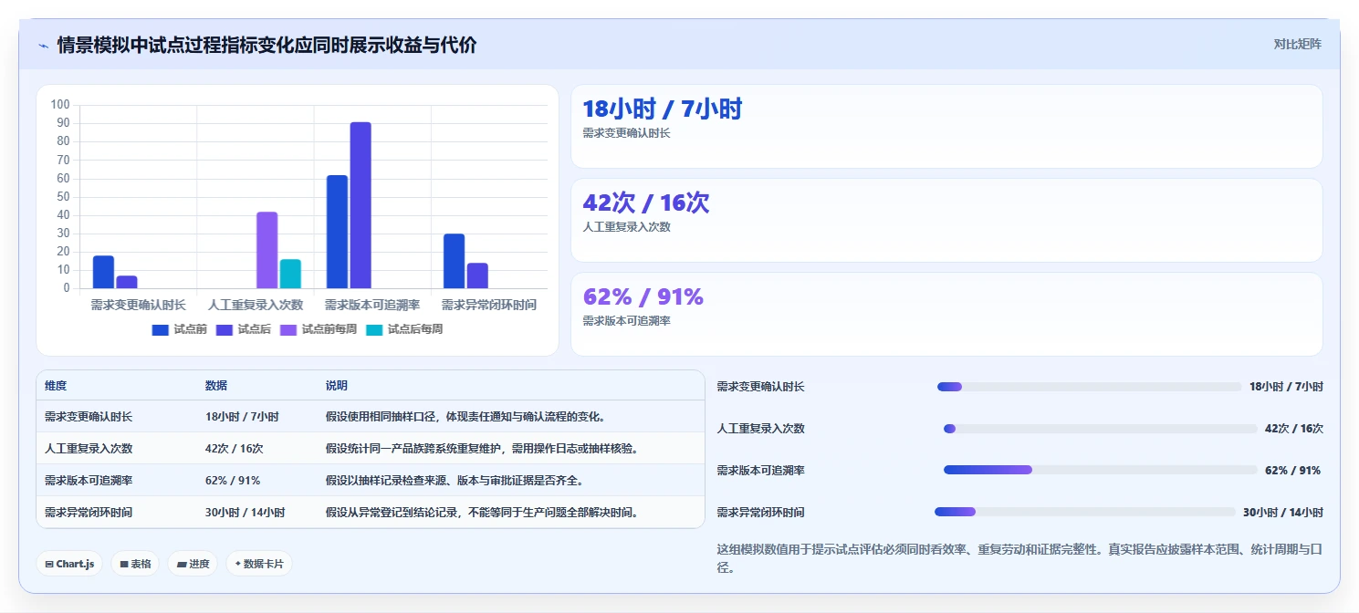Click the description starting 假设使用相同抽样口径
The image size is (1359, 613).
pyautogui.click(x=466, y=417)
